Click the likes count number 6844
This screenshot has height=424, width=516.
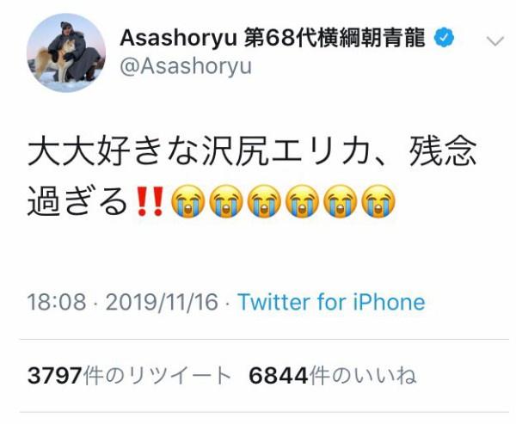279,376
